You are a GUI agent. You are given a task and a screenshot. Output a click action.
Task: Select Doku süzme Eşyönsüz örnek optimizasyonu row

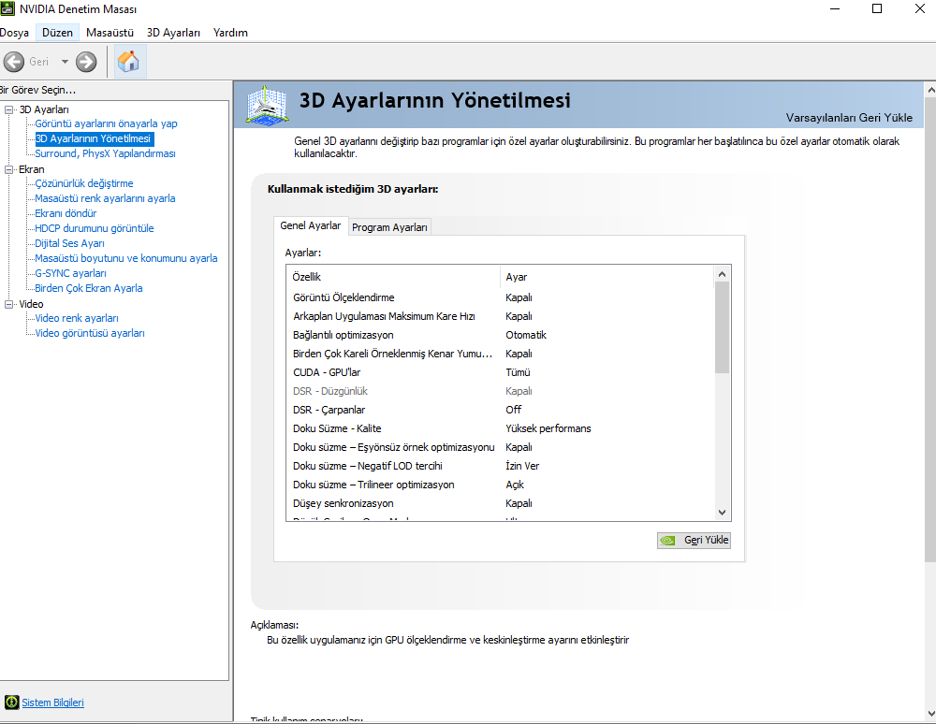(x=500, y=447)
